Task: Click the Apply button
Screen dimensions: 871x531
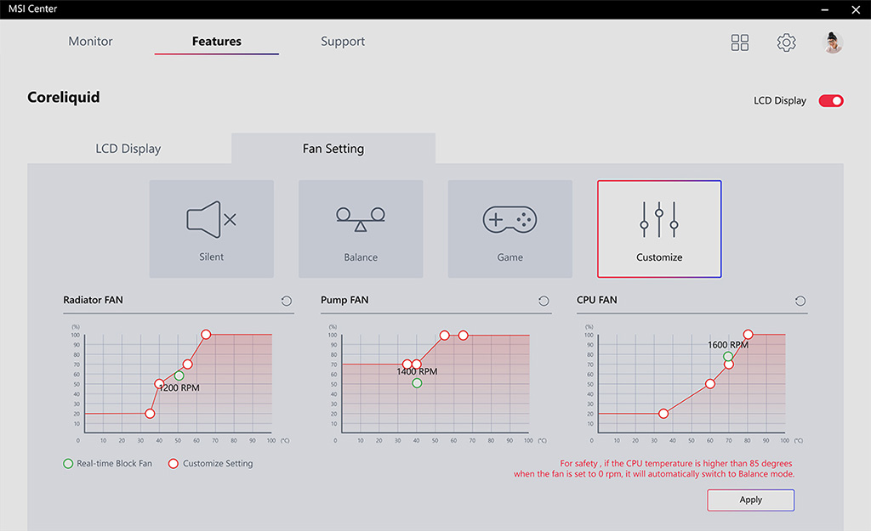Action: (750, 500)
